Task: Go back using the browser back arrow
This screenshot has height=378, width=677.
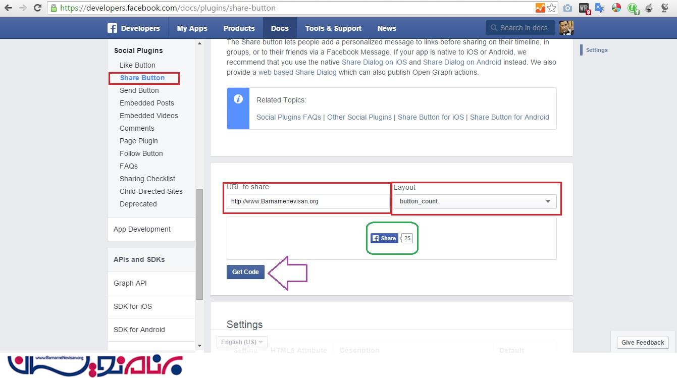Action: (x=8, y=8)
